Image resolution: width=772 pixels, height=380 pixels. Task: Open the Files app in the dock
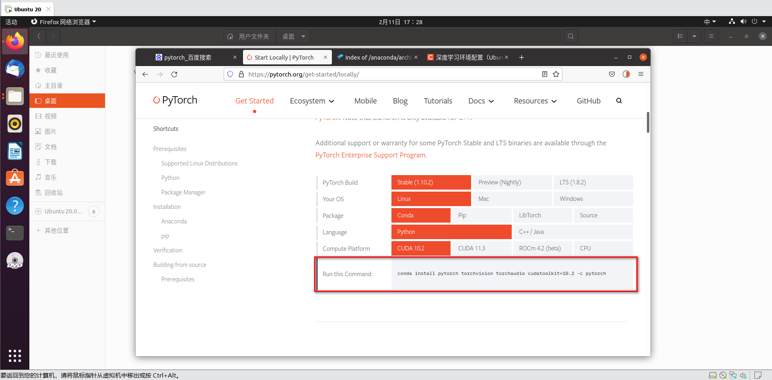tap(14, 96)
